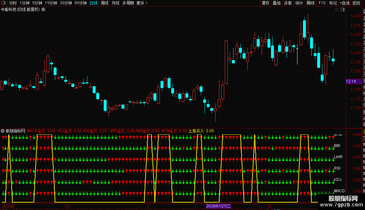
Task: Click the RSI金叉: 0.00 value
Action: [95, 131]
